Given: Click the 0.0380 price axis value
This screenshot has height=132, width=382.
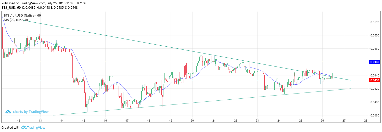Looking at the screenshot, I should pyautogui.click(x=374, y=115).
